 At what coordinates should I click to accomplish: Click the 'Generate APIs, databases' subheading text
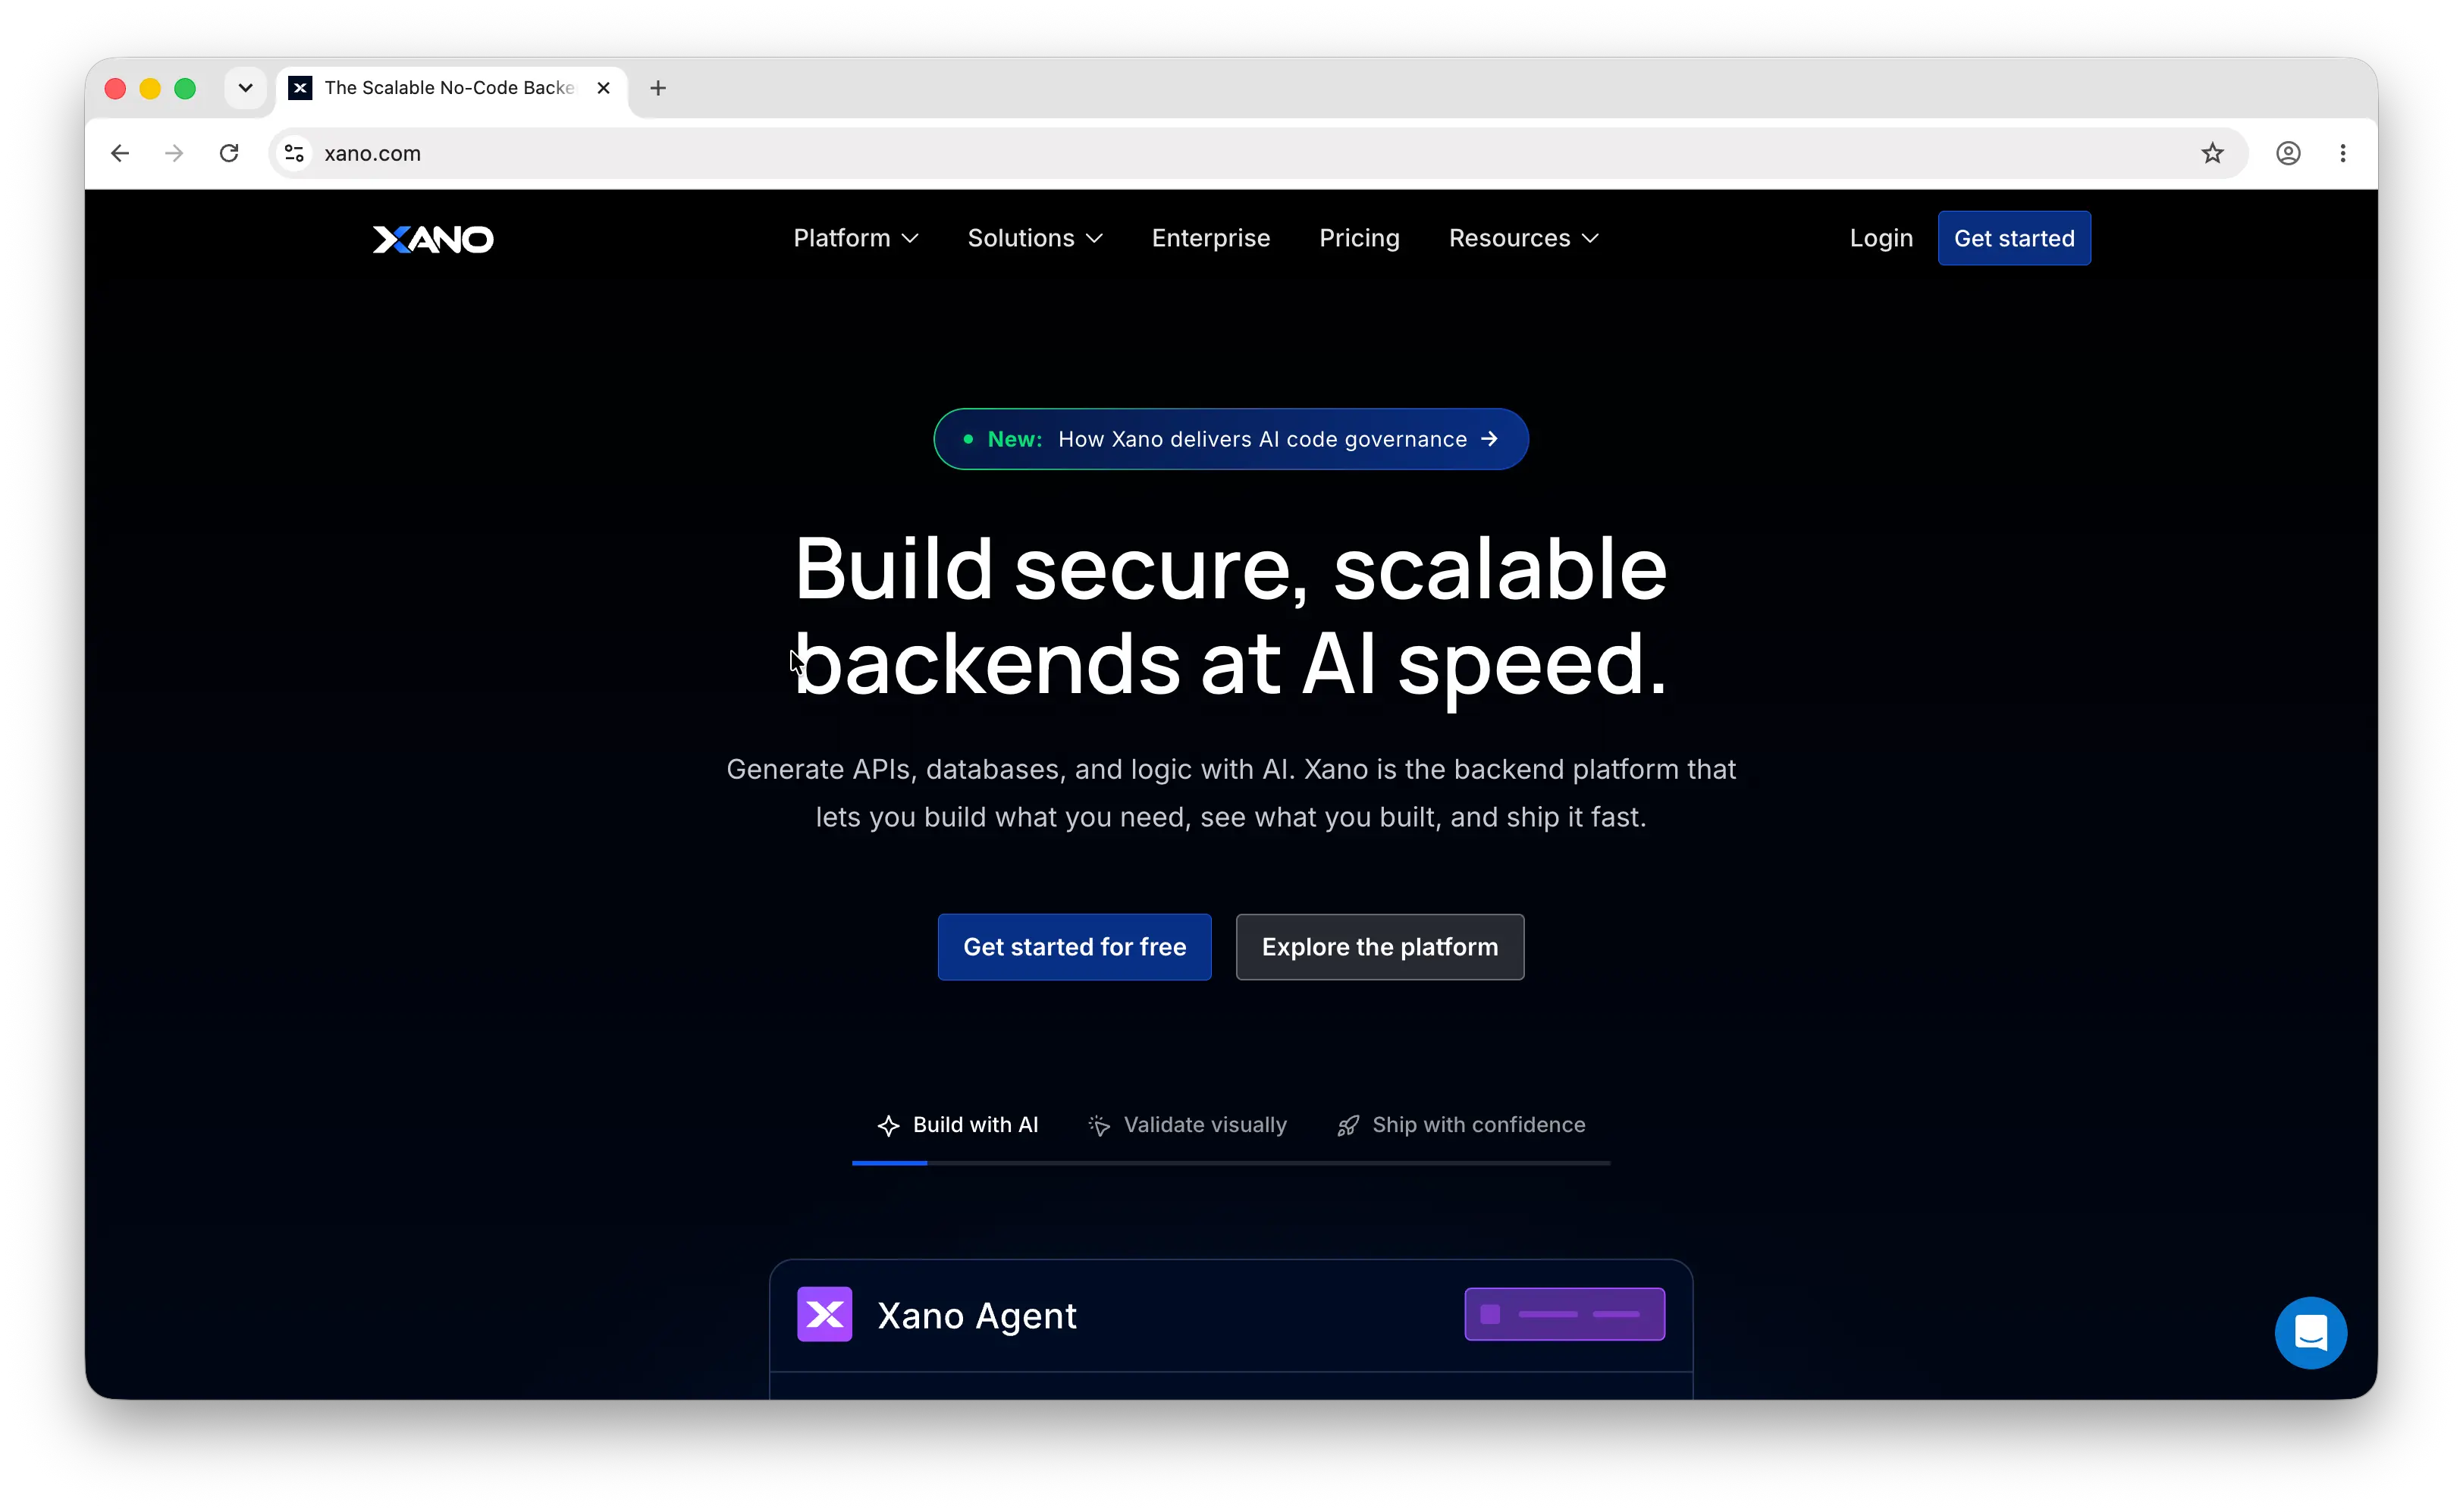1231,793
